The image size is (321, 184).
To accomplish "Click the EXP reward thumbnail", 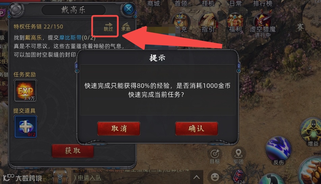I will (25, 91).
